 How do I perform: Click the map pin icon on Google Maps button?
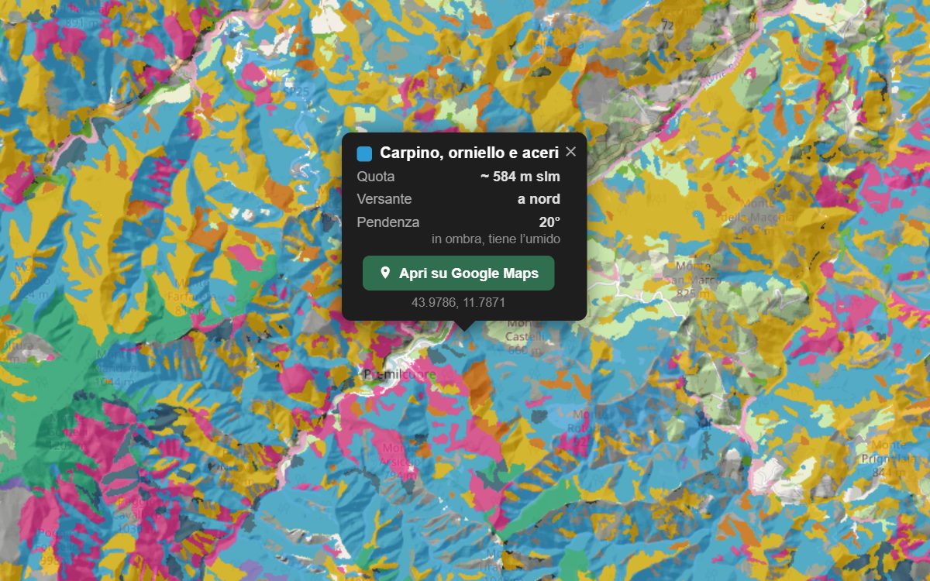385,273
